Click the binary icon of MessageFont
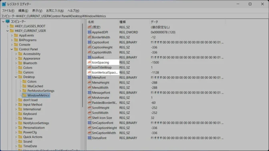Image resolution: width=269 pixels, height=151 pixels. click(89, 93)
